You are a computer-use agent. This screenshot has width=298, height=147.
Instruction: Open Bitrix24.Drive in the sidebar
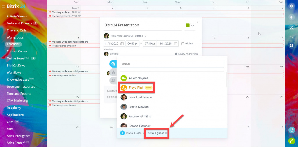tap(16, 65)
